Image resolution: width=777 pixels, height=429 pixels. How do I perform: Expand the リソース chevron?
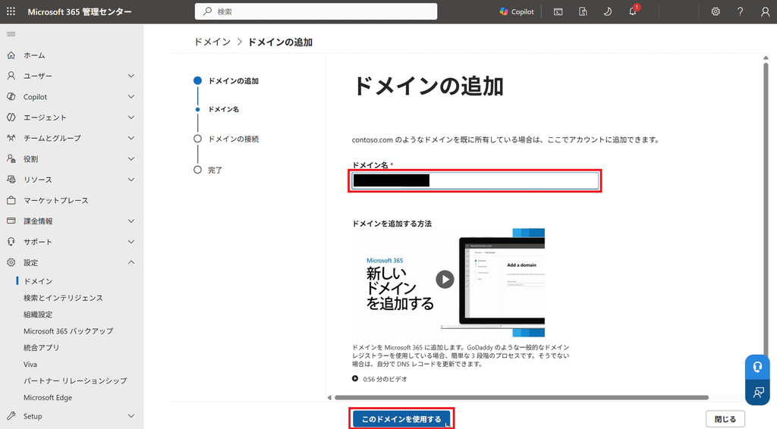click(x=131, y=180)
